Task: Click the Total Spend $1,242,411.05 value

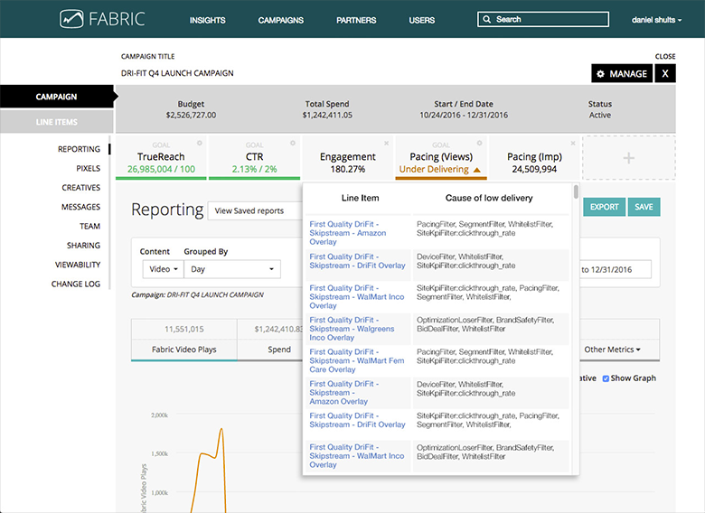Action: point(327,115)
